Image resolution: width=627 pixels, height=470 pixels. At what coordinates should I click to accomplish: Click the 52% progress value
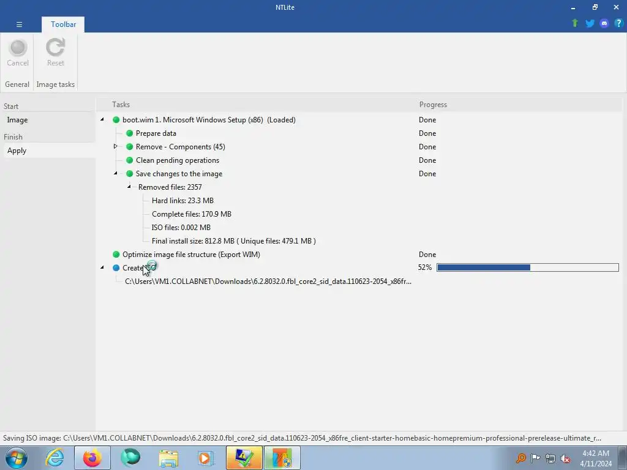425,267
